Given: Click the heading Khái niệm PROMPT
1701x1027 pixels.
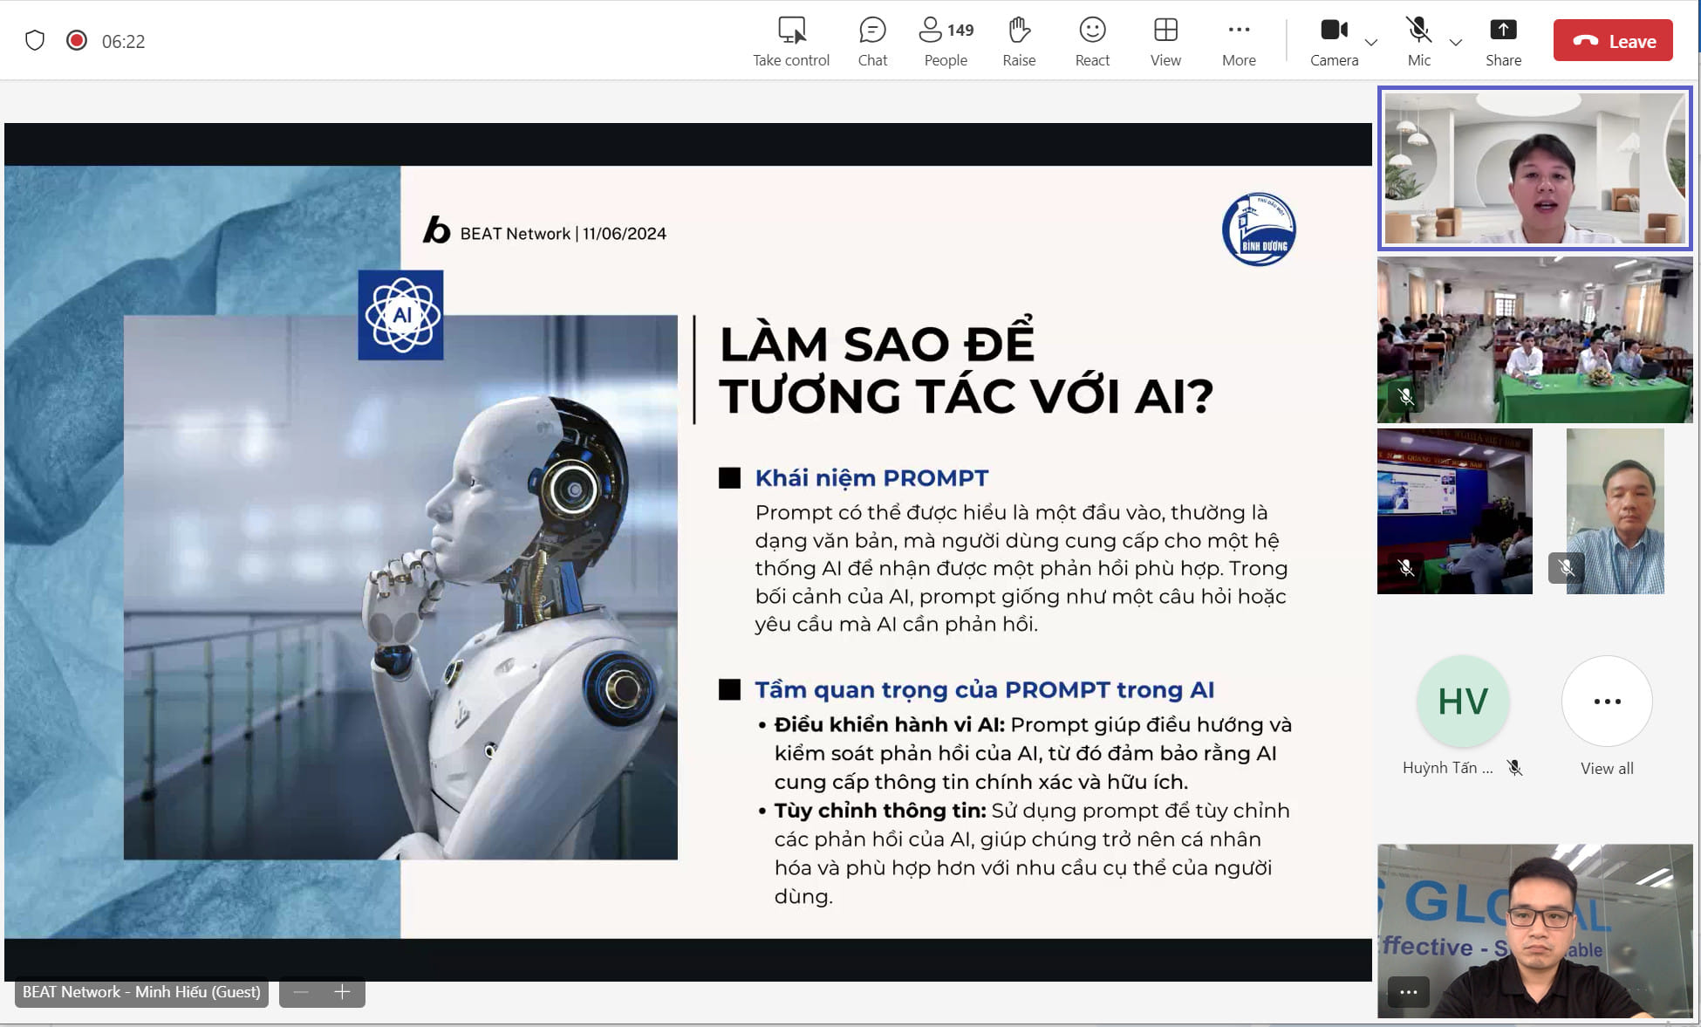Looking at the screenshot, I should click(871, 478).
